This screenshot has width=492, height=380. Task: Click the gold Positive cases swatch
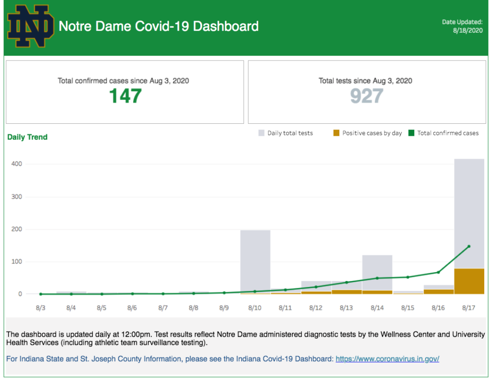[x=336, y=133]
